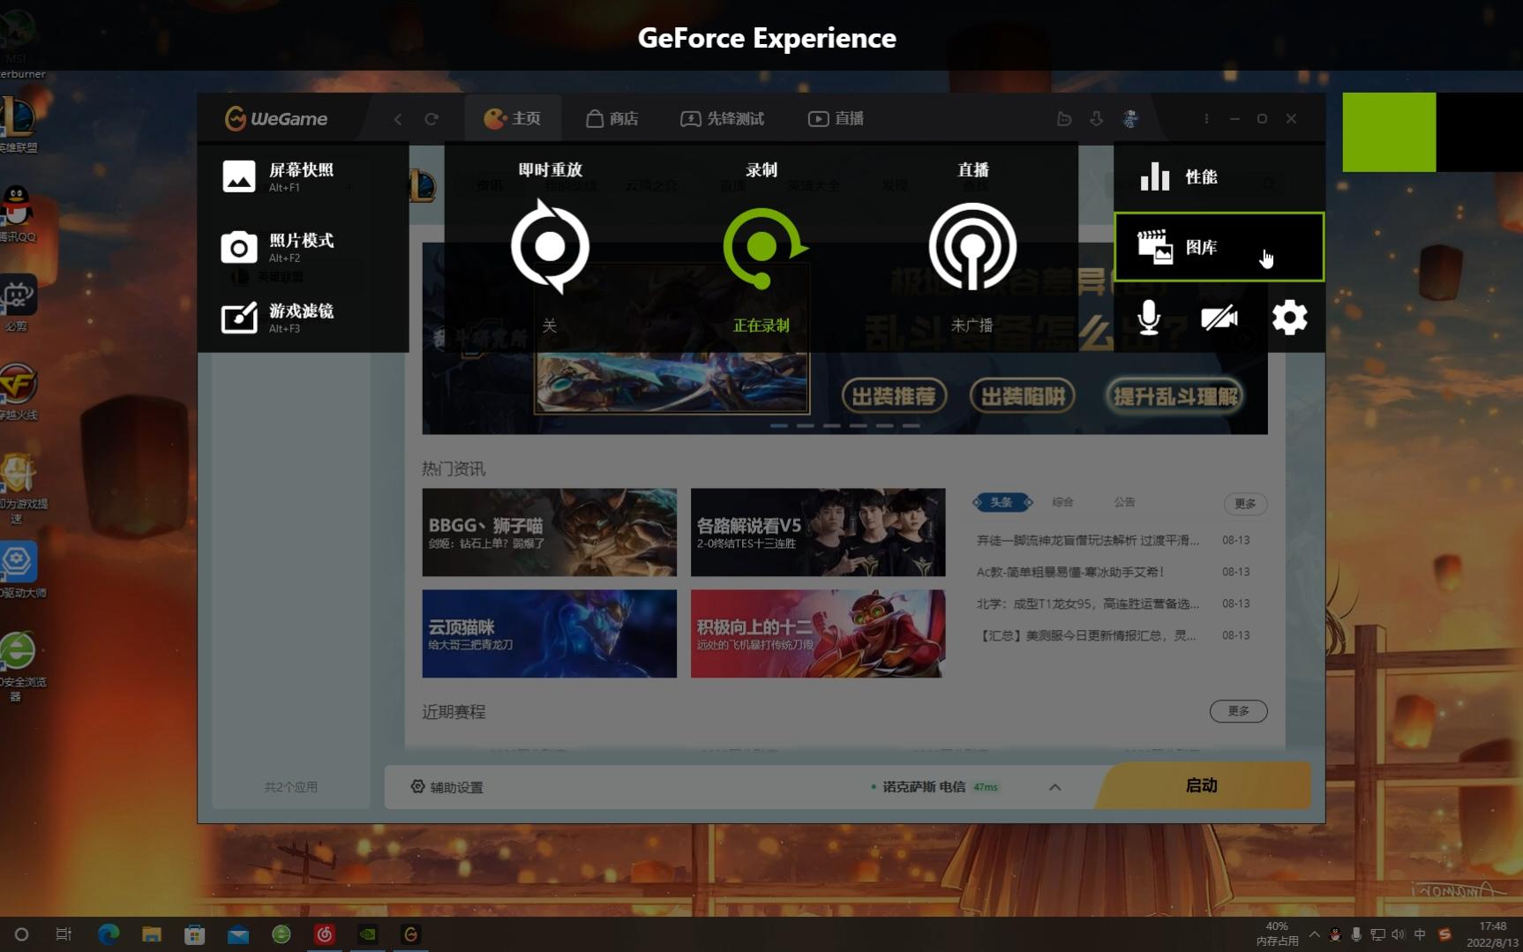Screen dimensions: 1523x952
Task: Open WeGame 商店 tab
Action: (611, 118)
